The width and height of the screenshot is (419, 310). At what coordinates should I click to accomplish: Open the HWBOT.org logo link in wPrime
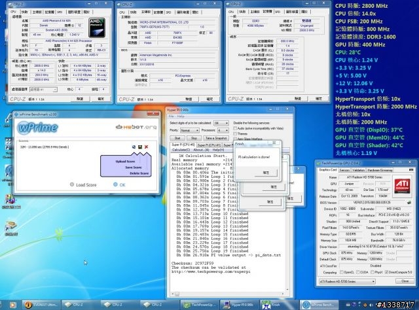point(136,127)
